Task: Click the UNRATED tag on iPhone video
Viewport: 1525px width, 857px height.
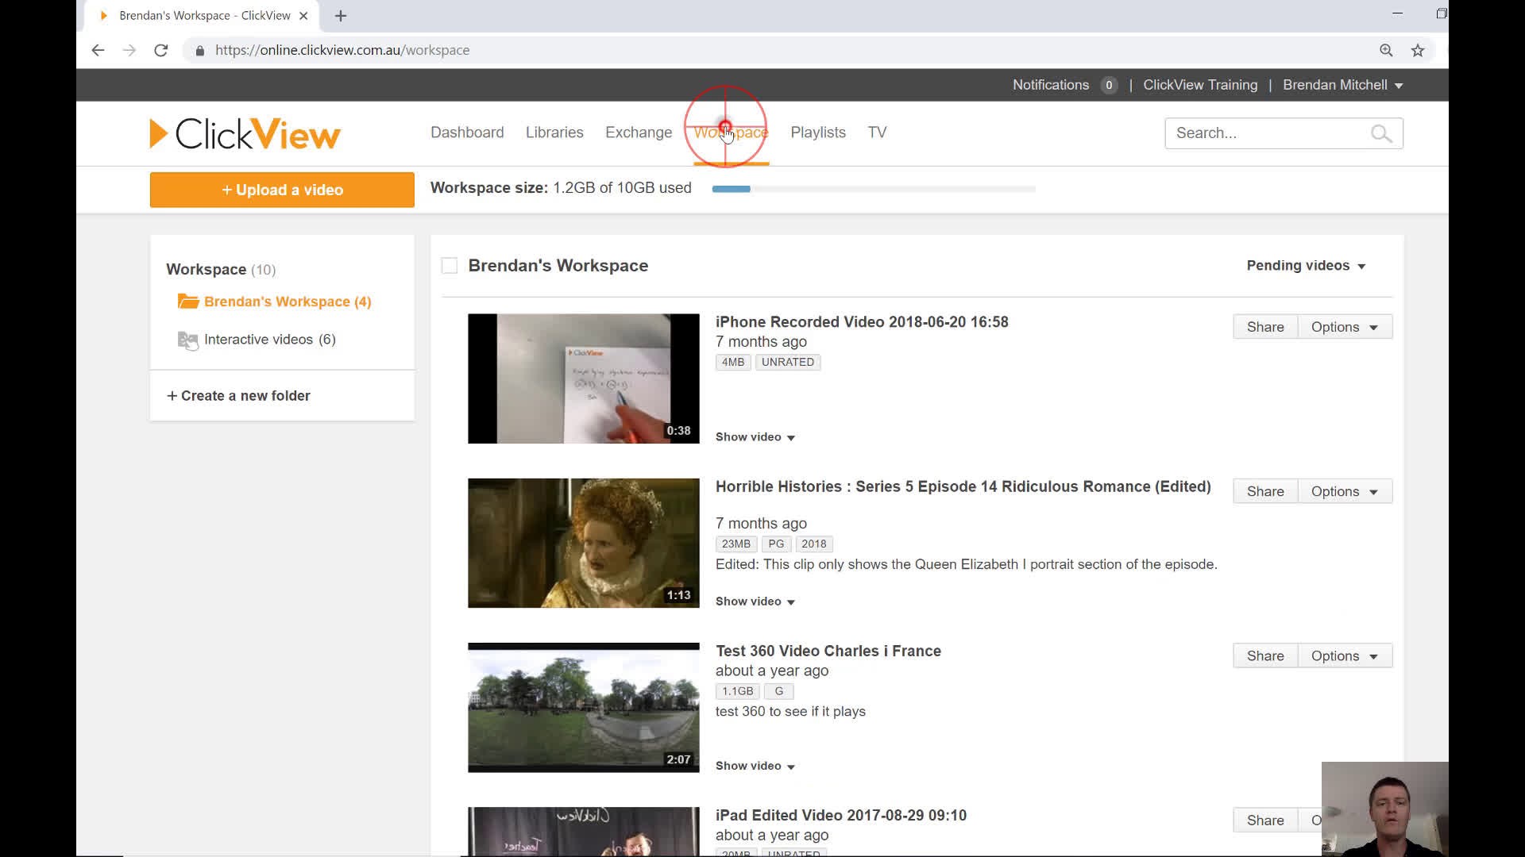Action: point(788,362)
